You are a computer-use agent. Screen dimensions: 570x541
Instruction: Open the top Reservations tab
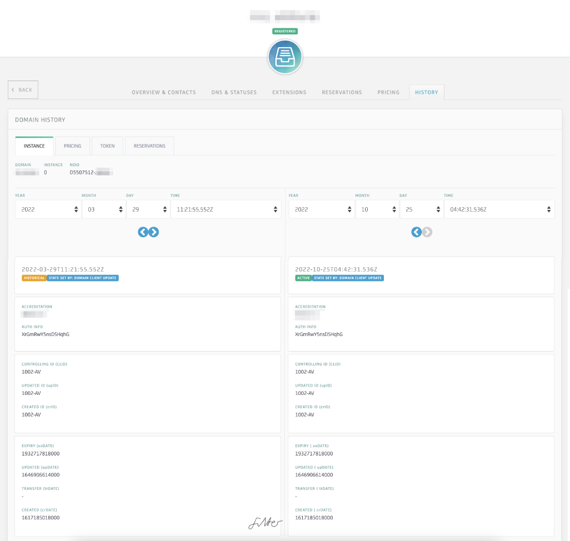point(342,92)
